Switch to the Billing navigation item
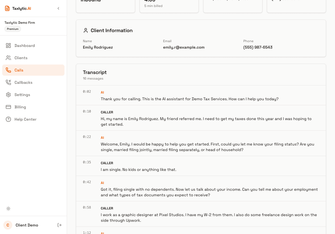The height and width of the screenshot is (234, 335). (x=20, y=107)
